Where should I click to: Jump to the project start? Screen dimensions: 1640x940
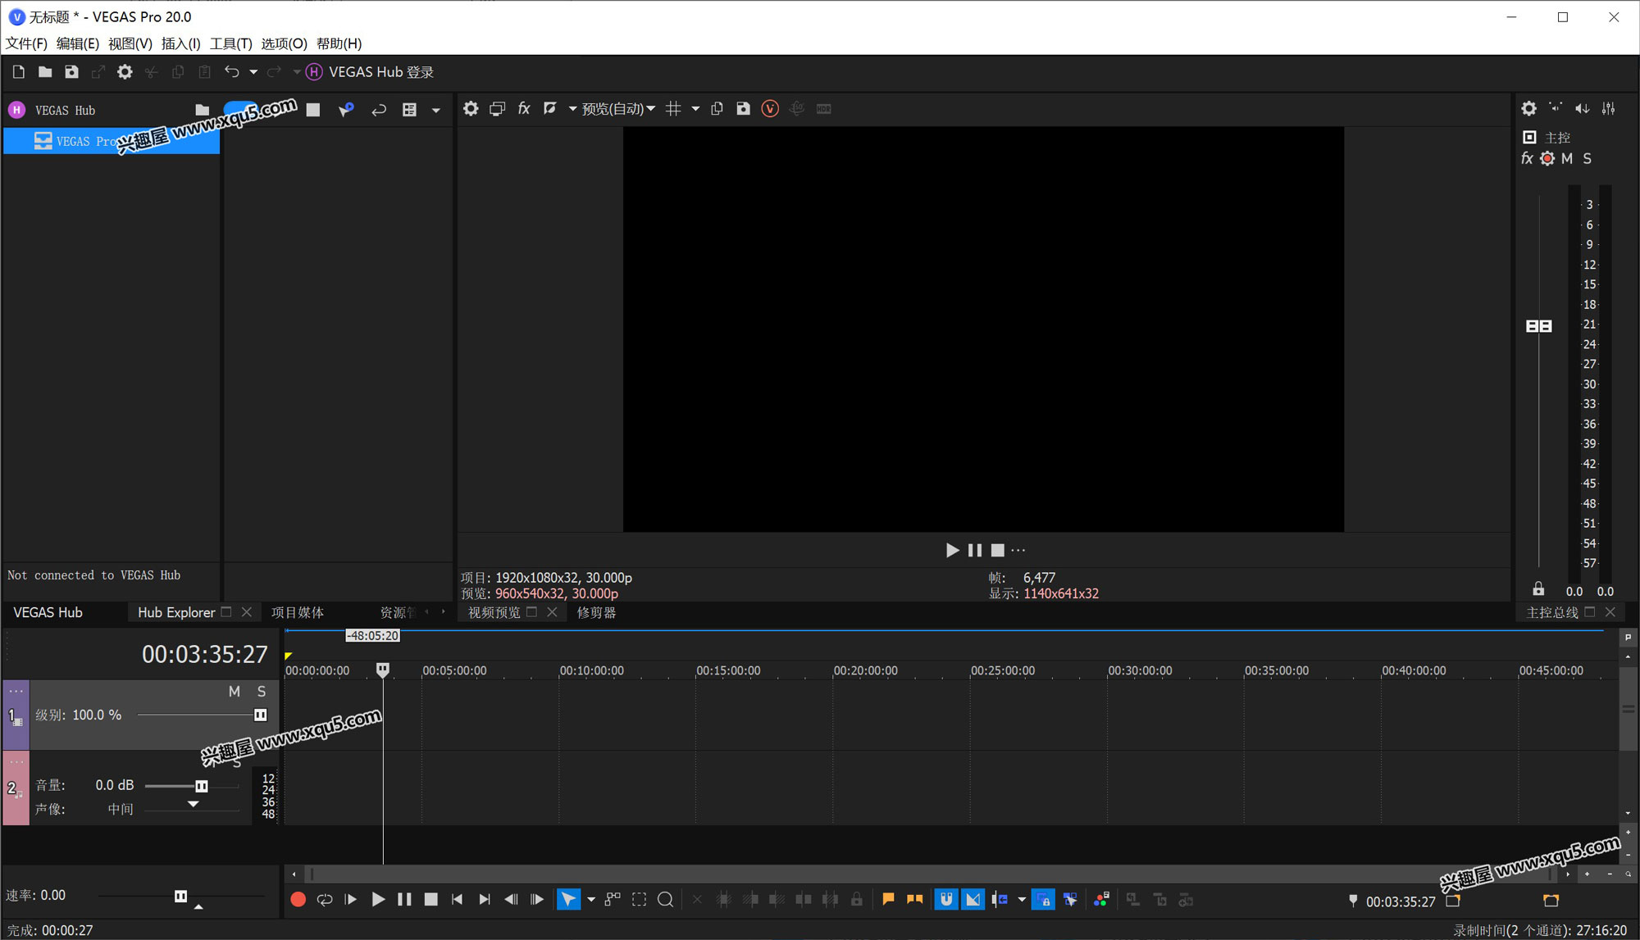[457, 900]
